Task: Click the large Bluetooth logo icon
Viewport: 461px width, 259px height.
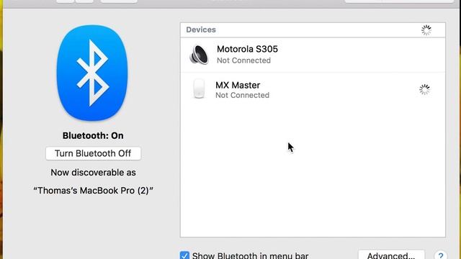Action: click(x=92, y=73)
